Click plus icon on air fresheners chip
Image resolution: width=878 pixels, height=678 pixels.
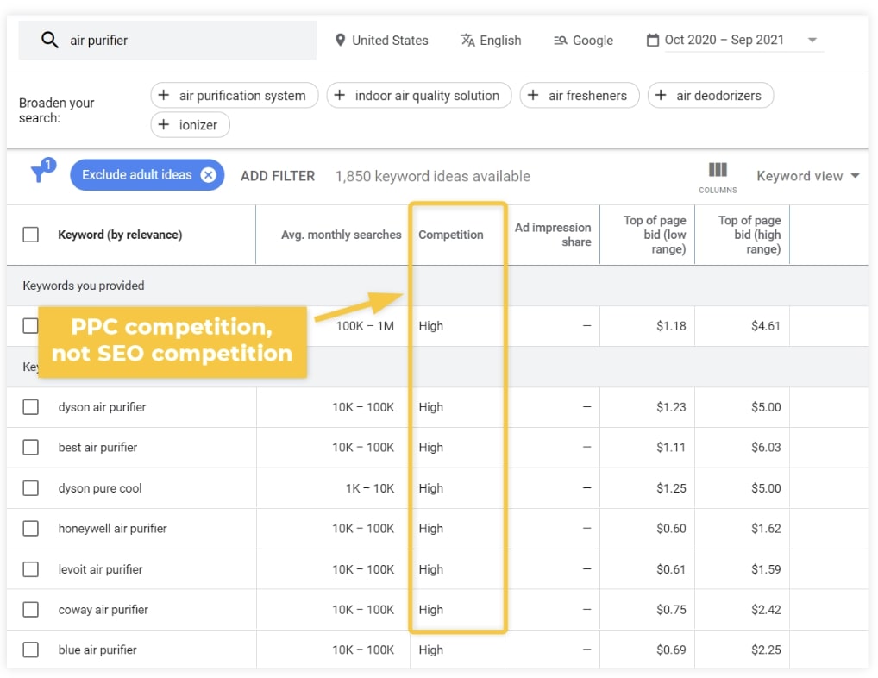pos(533,95)
